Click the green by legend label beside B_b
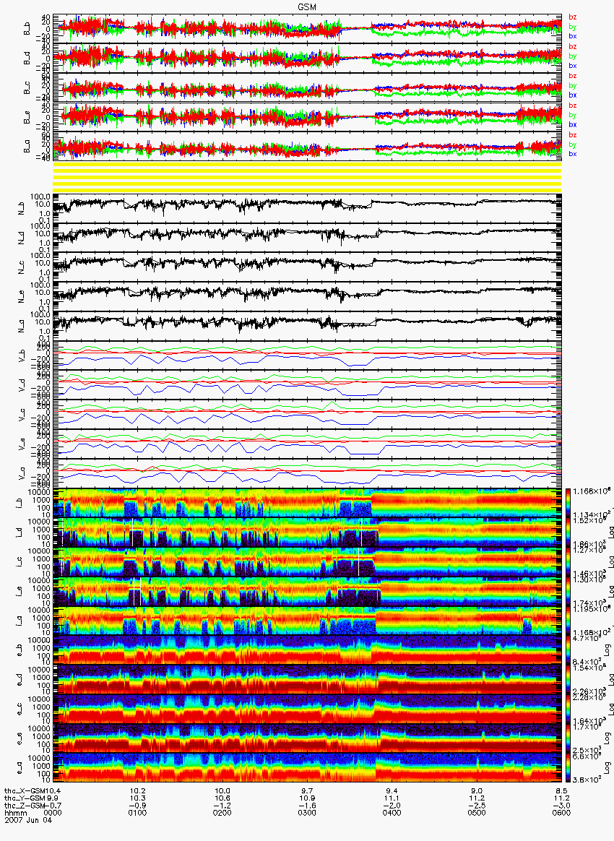614x841 pixels. click(572, 26)
